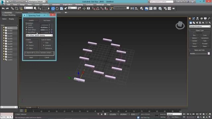Screen dimensions: 212x119
Task: Activate Bind to Space Warp tool
Action: coord(21,9)
